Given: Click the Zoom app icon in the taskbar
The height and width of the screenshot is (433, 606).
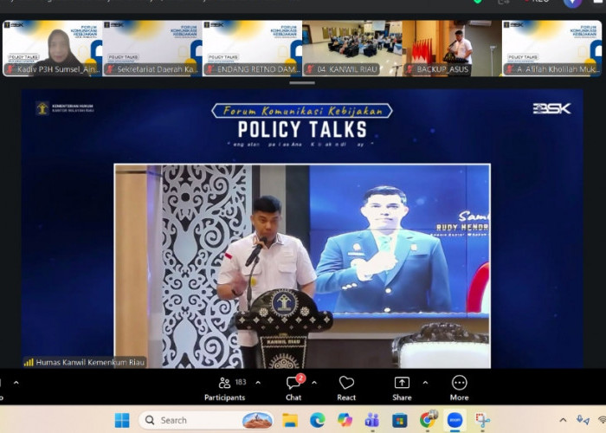Looking at the screenshot, I should tap(455, 420).
